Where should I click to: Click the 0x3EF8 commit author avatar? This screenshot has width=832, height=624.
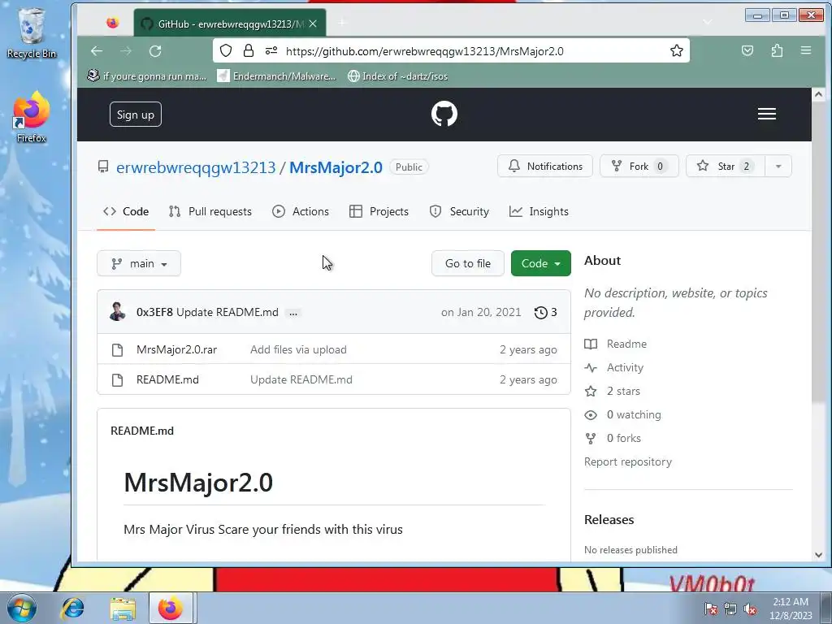point(117,312)
